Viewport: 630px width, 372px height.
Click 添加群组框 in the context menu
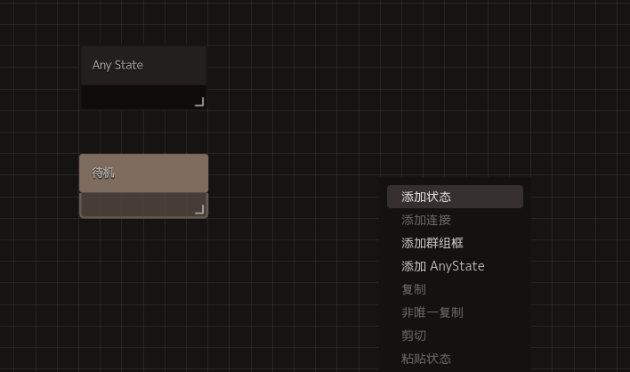tap(455, 243)
